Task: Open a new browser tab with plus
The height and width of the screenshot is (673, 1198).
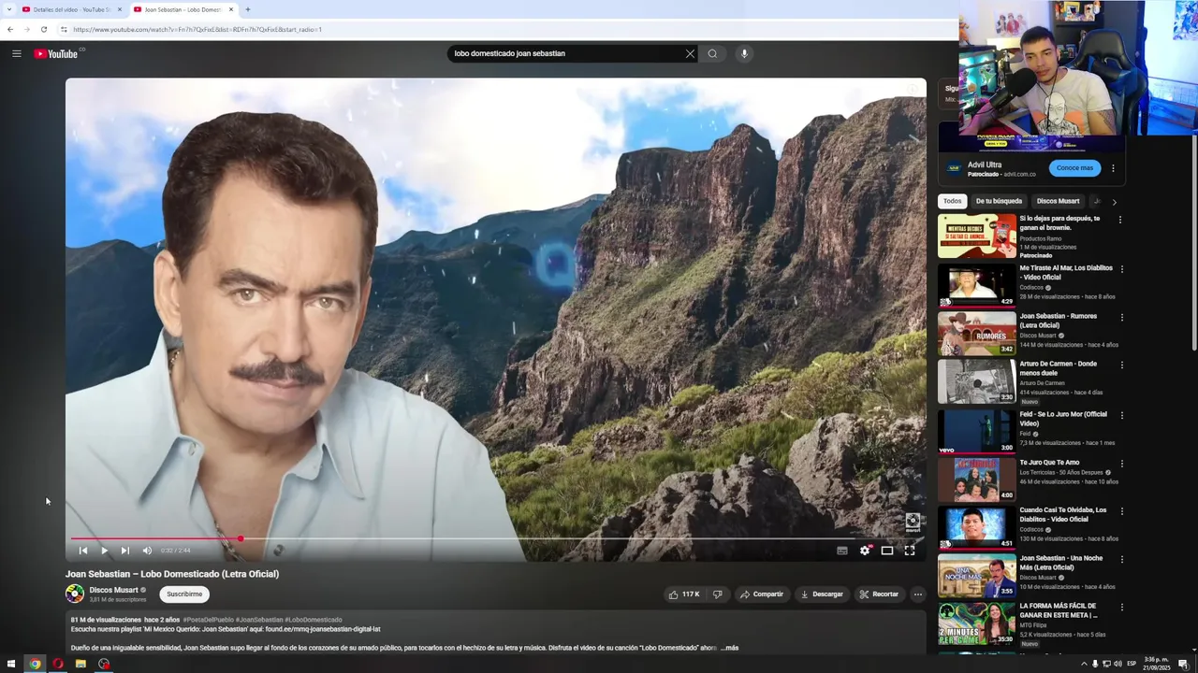Action: [x=247, y=9]
